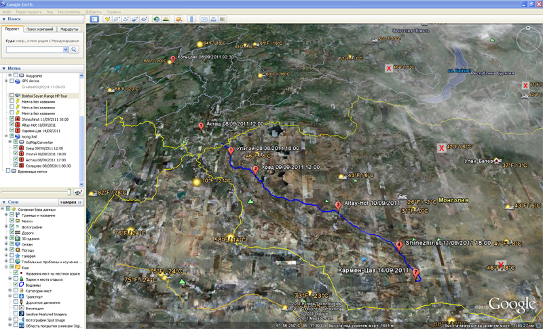Toggle the Дороги layer checkbox
The height and width of the screenshot is (329, 543).
coord(12,233)
